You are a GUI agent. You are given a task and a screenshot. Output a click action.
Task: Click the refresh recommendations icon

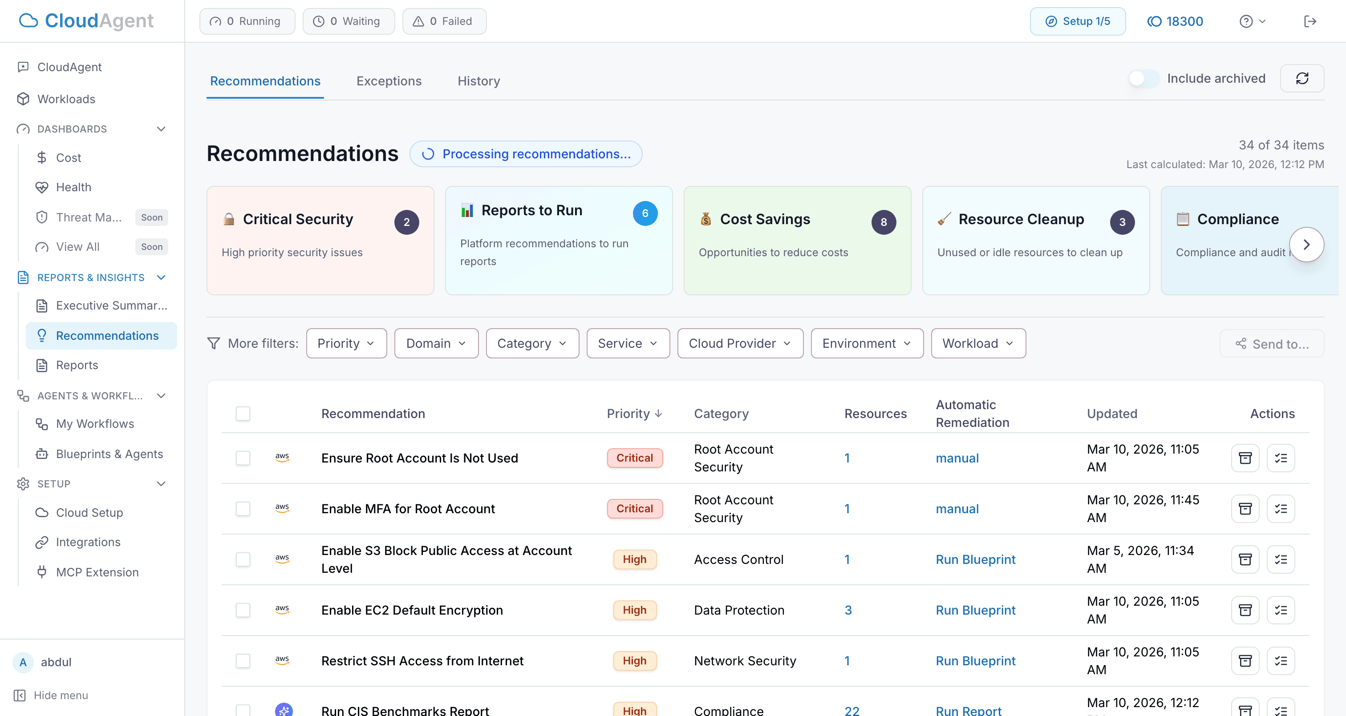click(x=1302, y=78)
